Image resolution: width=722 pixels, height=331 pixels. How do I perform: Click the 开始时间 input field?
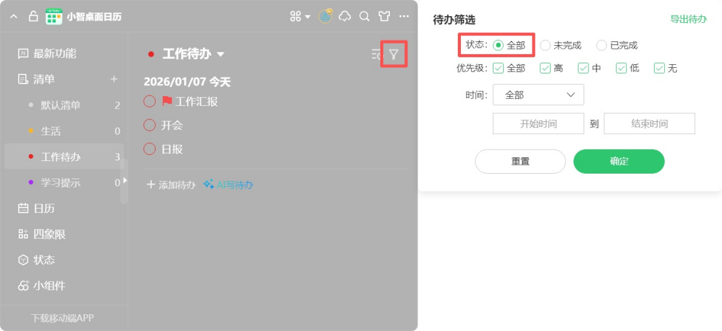pos(538,124)
